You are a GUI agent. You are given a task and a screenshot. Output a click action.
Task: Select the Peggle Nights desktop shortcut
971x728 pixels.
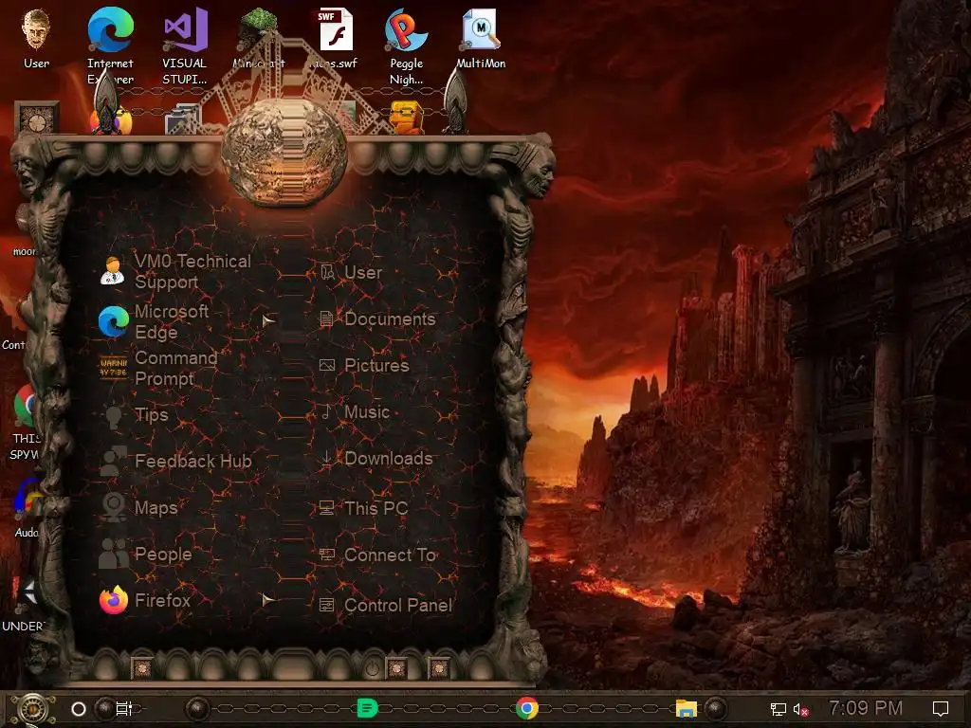pyautogui.click(x=406, y=45)
